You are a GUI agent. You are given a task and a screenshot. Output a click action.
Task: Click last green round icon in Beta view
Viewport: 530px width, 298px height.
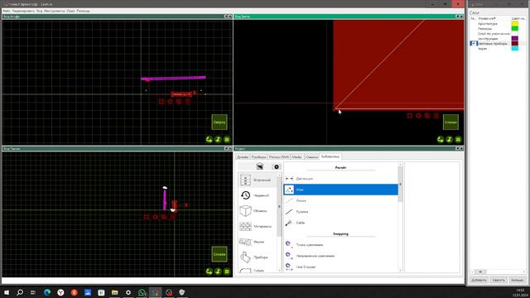(x=458, y=139)
